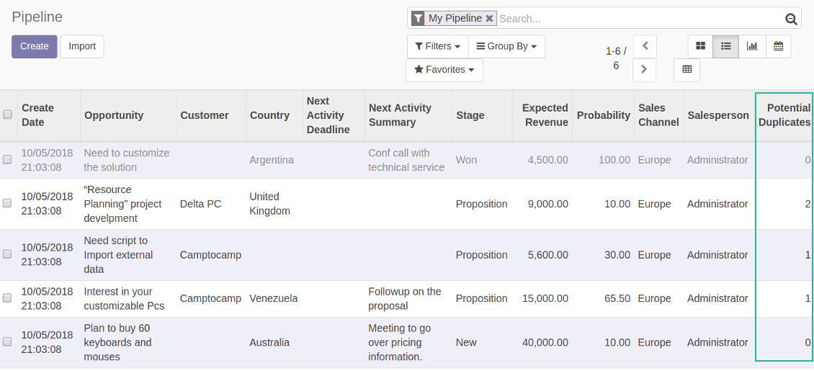Switch to Kanban view icon

tap(700, 46)
